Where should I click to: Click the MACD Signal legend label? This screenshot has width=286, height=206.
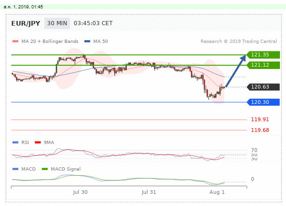(x=66, y=169)
